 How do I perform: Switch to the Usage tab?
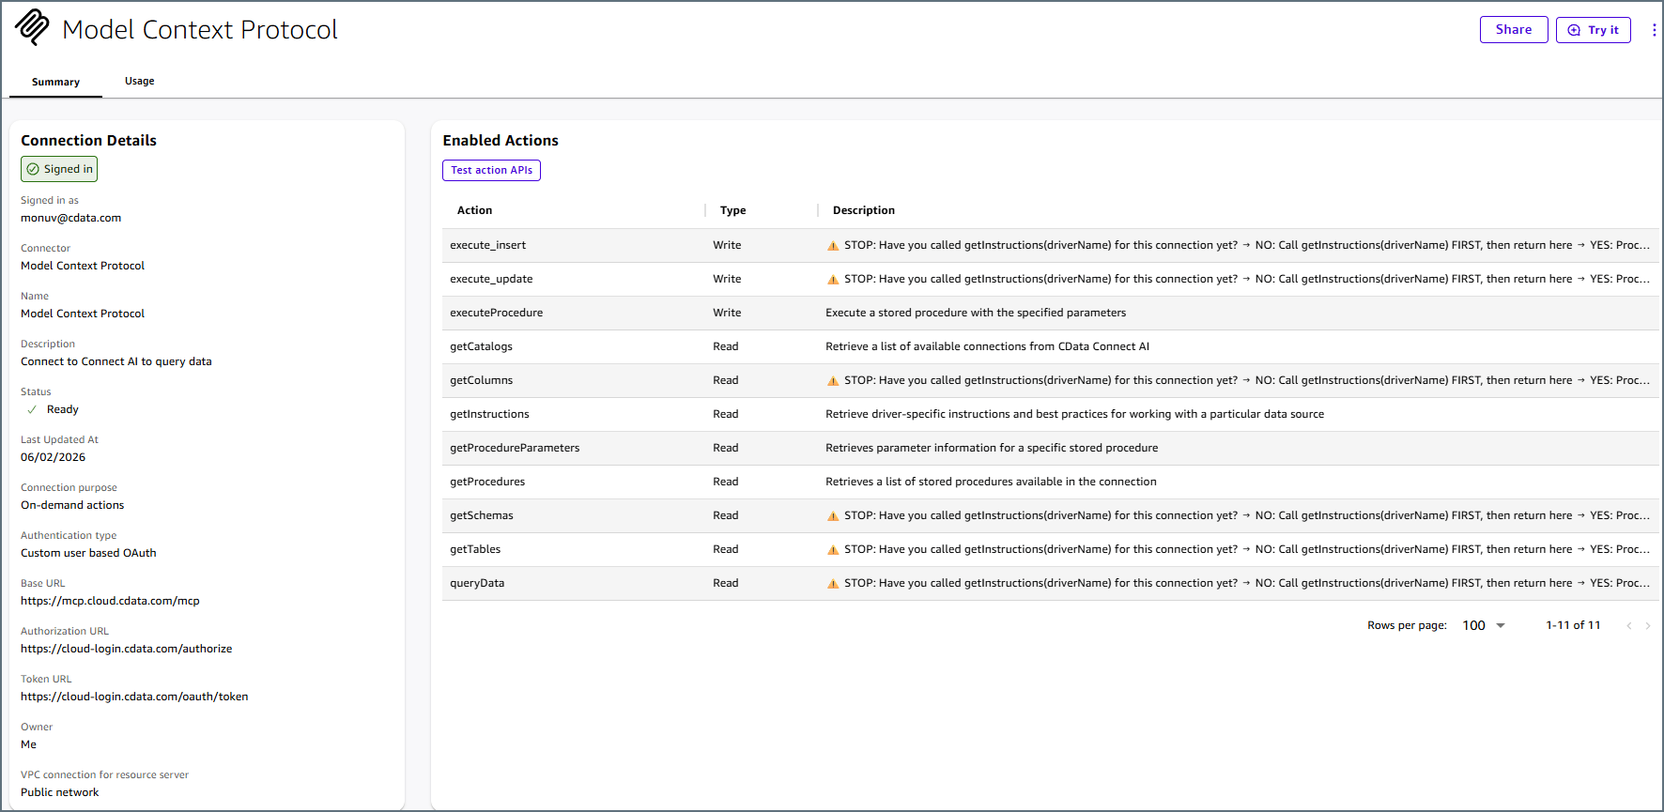point(139,81)
